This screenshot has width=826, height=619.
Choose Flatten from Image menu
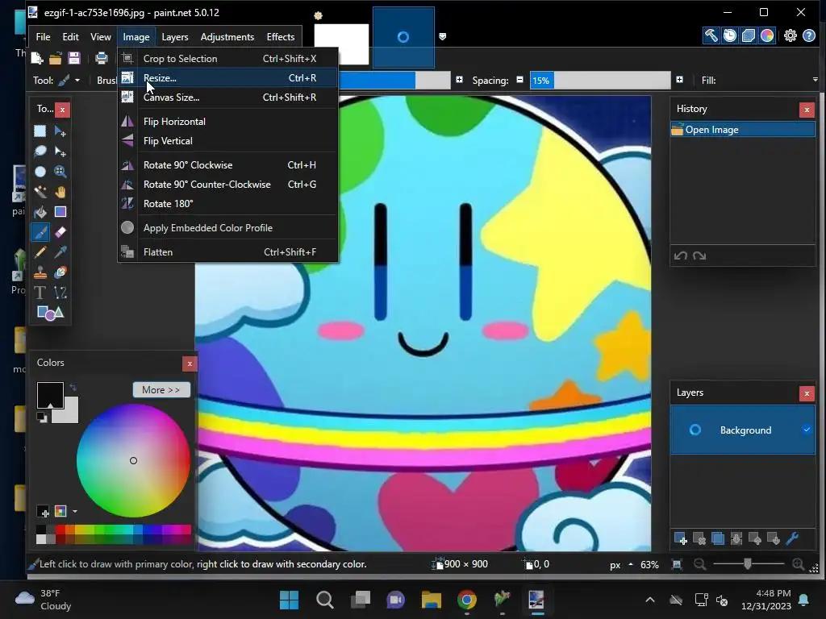(x=227, y=252)
